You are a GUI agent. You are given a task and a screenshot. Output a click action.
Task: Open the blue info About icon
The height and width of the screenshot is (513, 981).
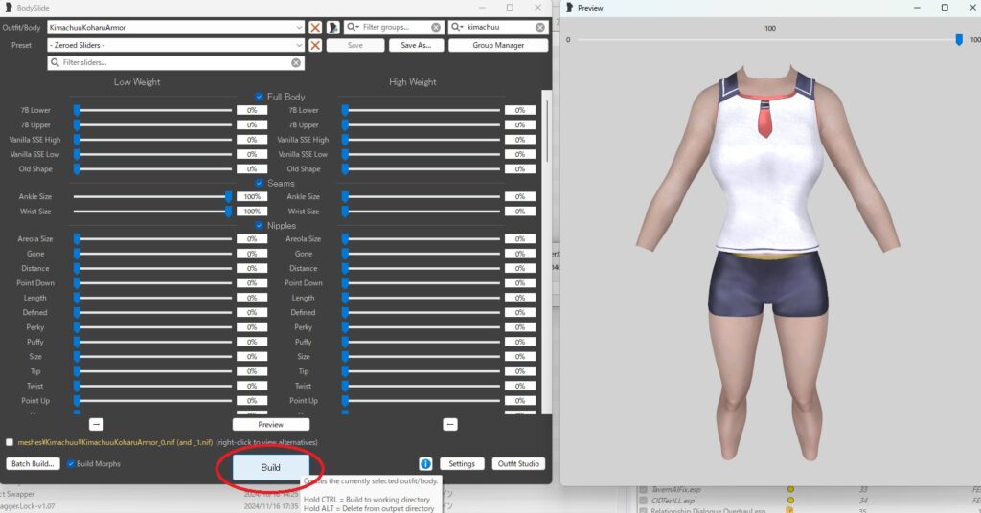pos(425,464)
